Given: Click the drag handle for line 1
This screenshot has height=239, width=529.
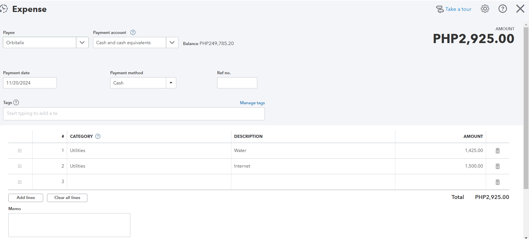Looking at the screenshot, I should [x=19, y=151].
